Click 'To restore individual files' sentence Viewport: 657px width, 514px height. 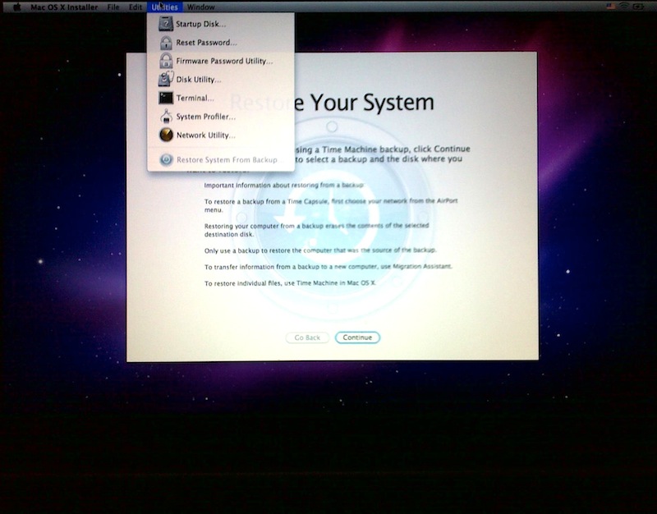[290, 283]
